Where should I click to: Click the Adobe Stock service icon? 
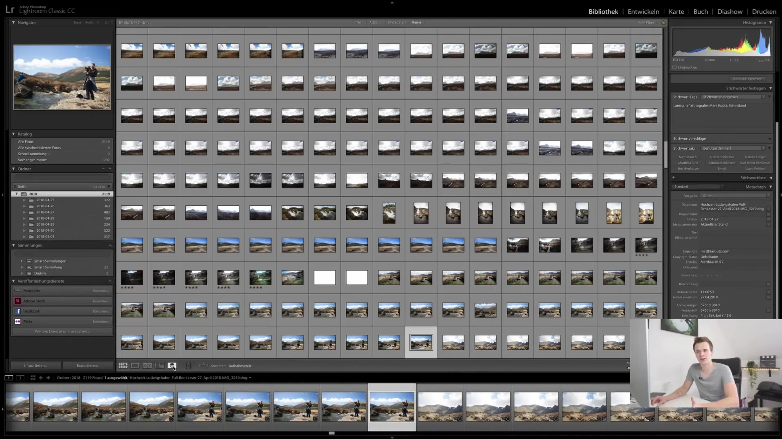(x=18, y=301)
